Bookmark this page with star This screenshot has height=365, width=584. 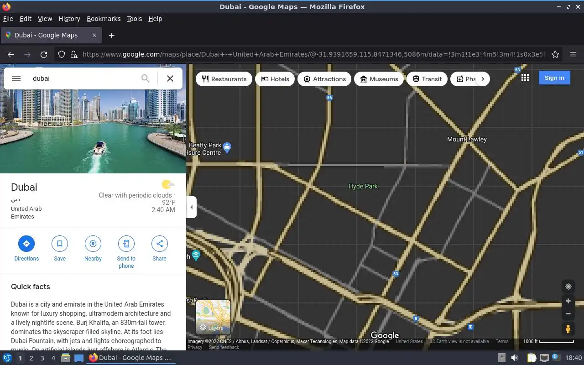tap(555, 54)
